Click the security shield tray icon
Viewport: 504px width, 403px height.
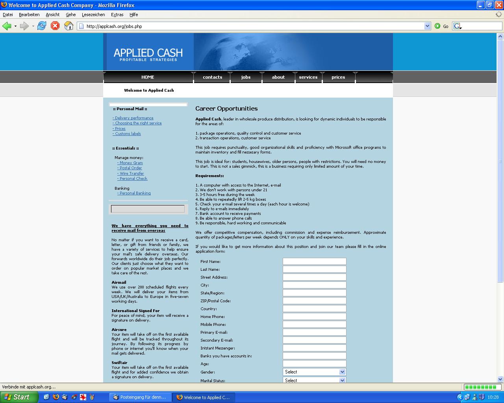482,397
